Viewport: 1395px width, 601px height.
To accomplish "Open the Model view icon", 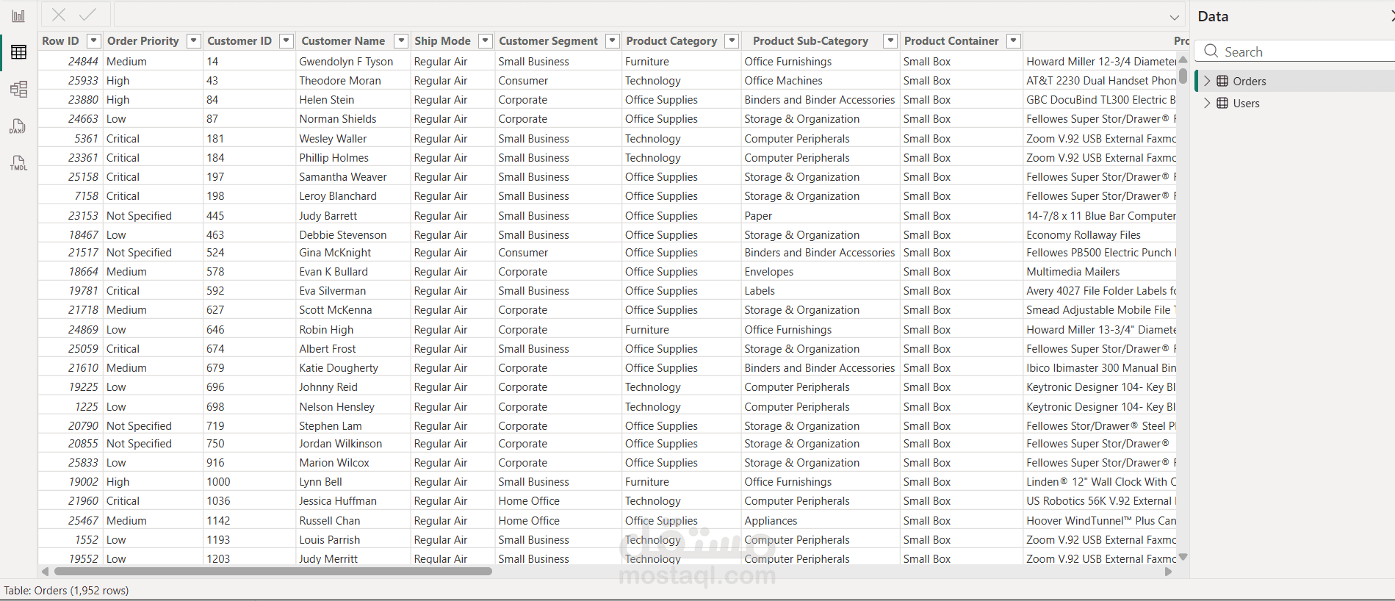I will click(18, 90).
